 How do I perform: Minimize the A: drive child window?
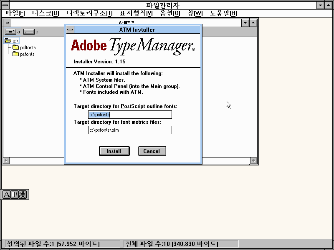click(x=245, y=22)
